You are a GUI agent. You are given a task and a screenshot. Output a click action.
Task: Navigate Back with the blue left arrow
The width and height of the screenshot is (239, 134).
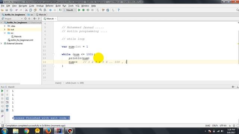pos(50,10)
